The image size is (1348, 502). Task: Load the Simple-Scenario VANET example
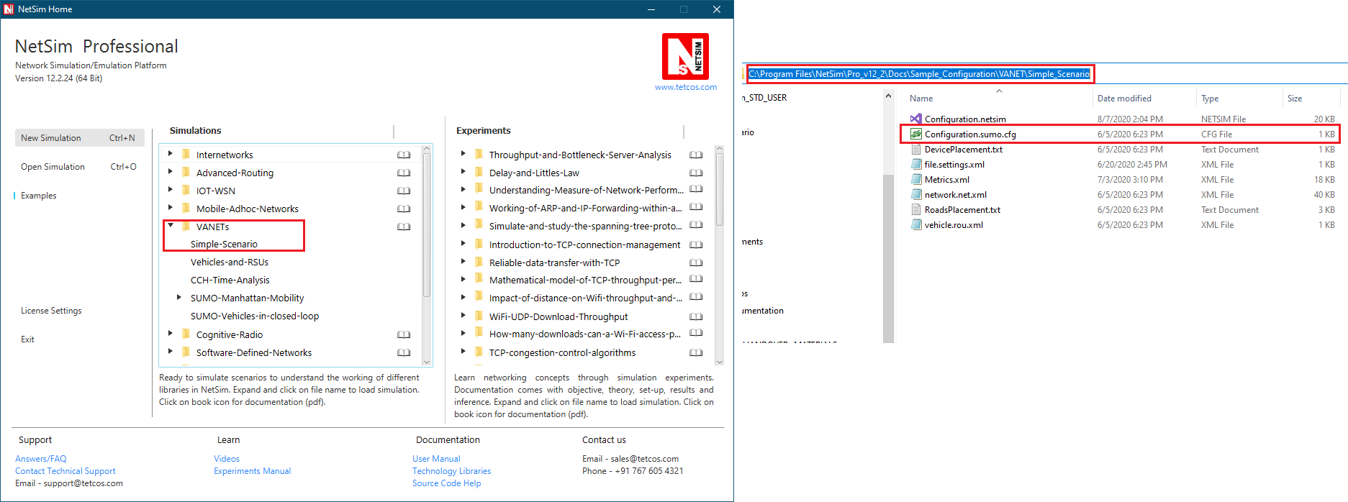point(224,245)
